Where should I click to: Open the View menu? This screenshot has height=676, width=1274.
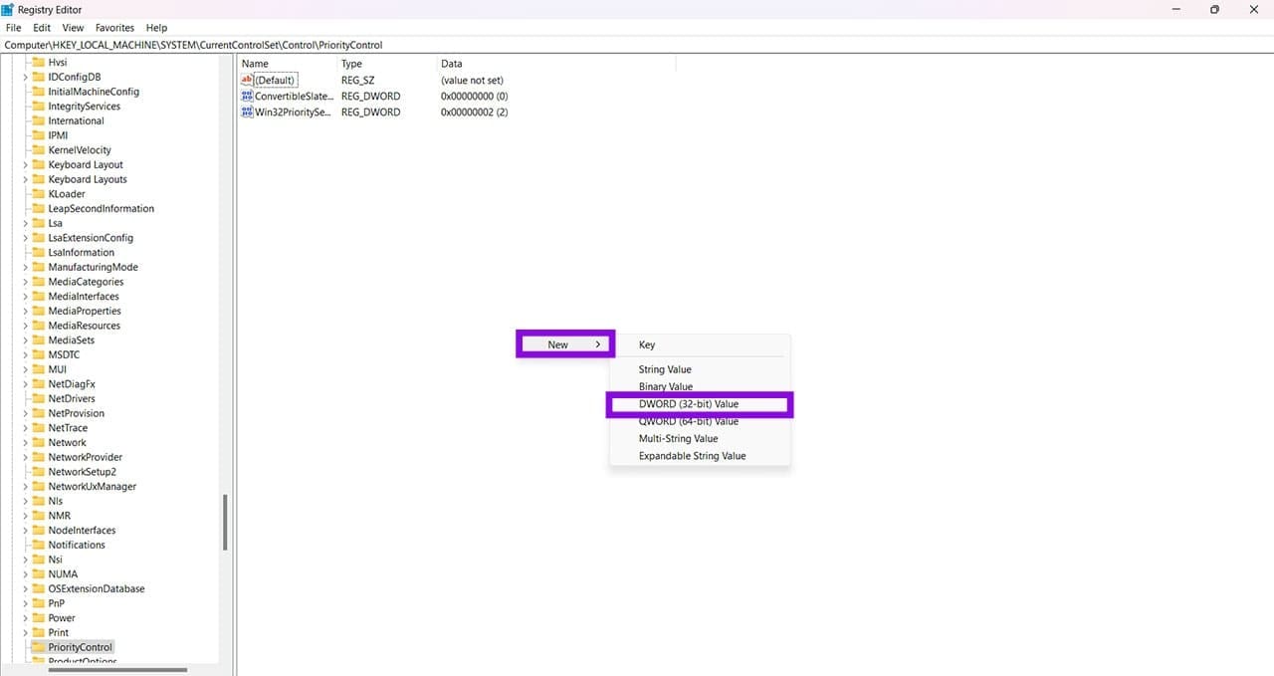(73, 28)
